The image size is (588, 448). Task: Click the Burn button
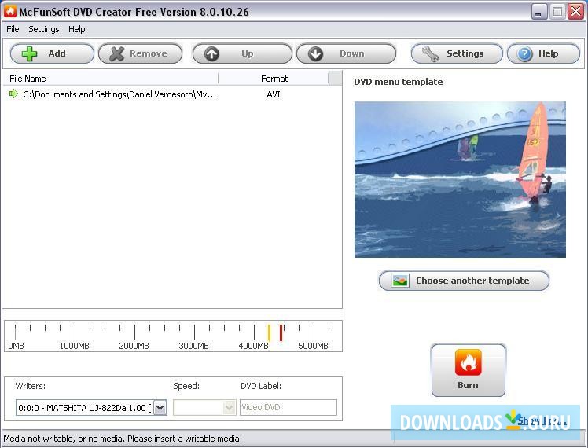pyautogui.click(x=468, y=370)
